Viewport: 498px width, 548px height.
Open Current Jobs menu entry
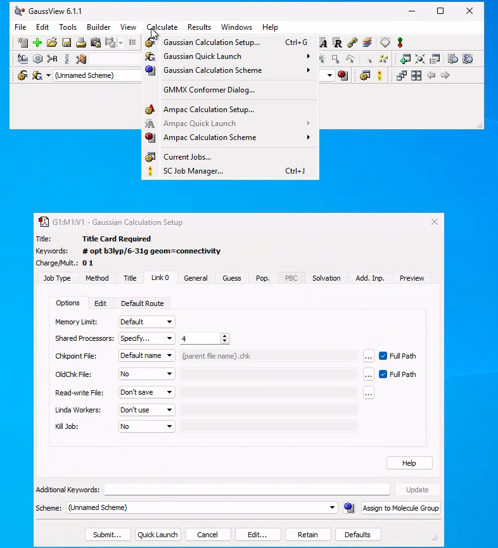[230, 157]
